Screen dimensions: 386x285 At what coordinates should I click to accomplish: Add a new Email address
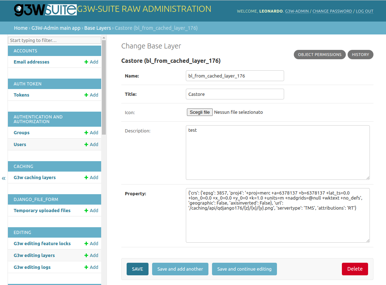tap(91, 62)
